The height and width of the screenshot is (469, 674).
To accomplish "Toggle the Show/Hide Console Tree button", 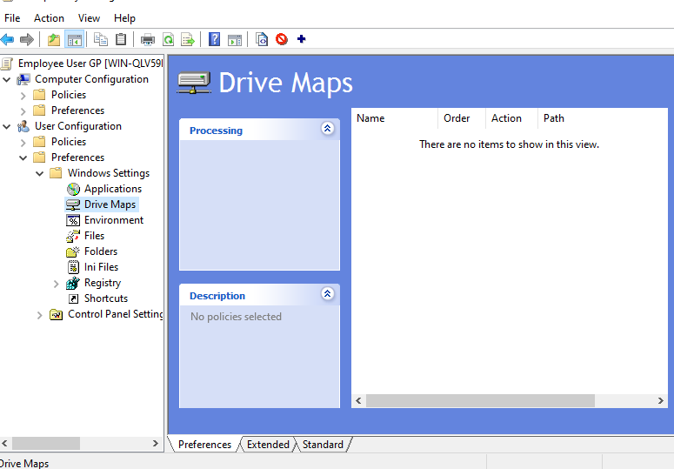I will (x=75, y=39).
